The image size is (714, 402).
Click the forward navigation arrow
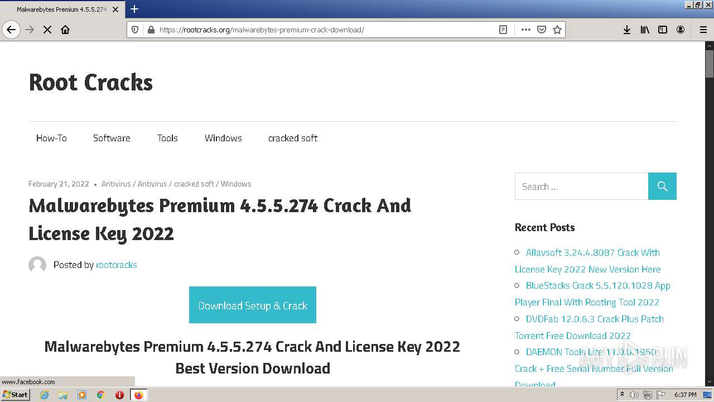click(30, 30)
